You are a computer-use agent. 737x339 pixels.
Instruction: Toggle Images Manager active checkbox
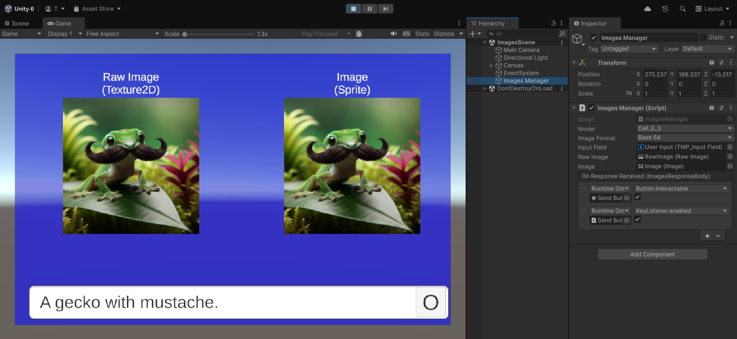593,38
